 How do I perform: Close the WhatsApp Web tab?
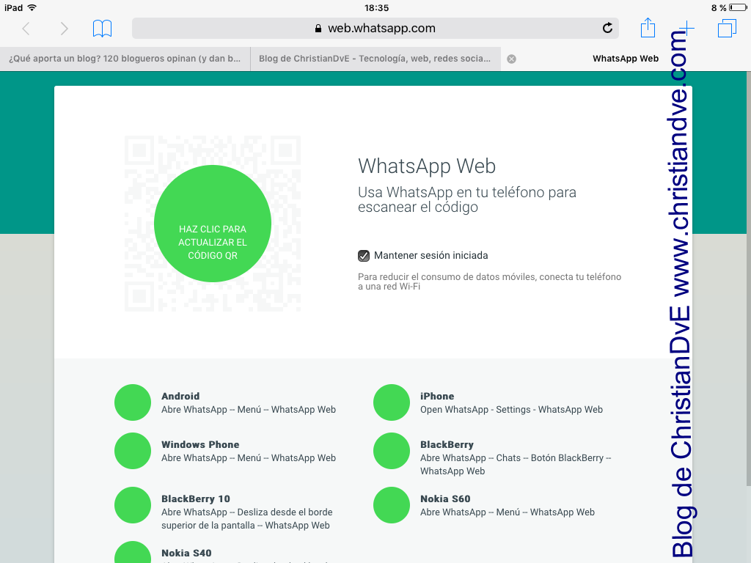click(x=511, y=59)
